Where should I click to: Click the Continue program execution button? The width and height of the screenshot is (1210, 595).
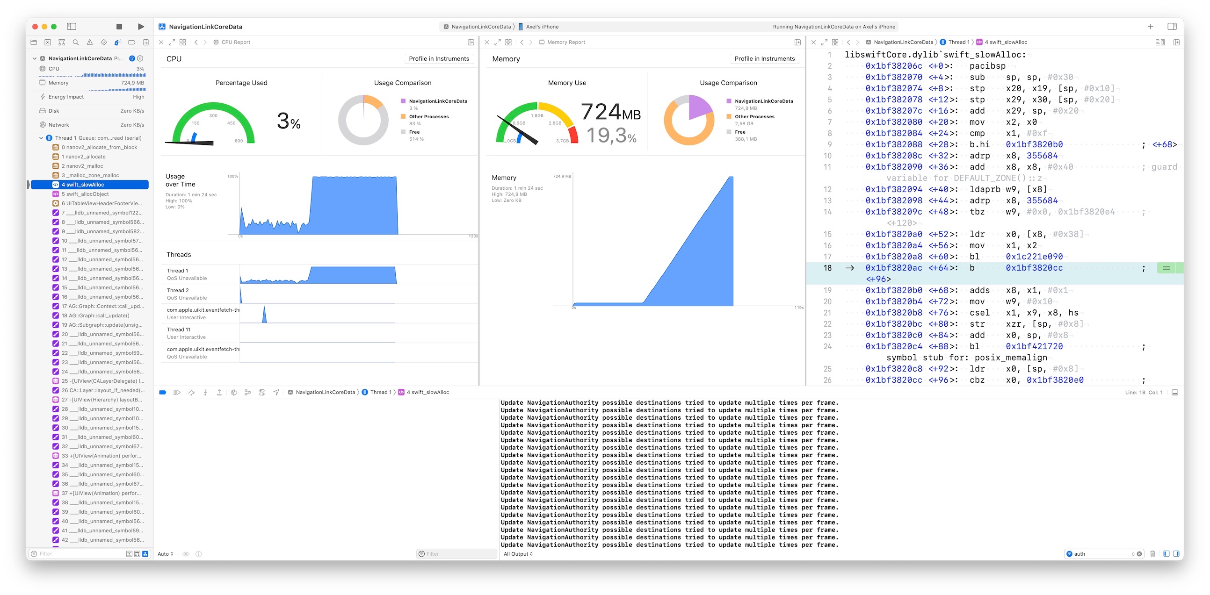(x=177, y=393)
